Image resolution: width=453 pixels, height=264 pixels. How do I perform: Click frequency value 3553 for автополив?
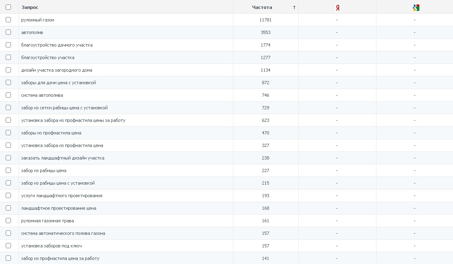[x=265, y=32]
